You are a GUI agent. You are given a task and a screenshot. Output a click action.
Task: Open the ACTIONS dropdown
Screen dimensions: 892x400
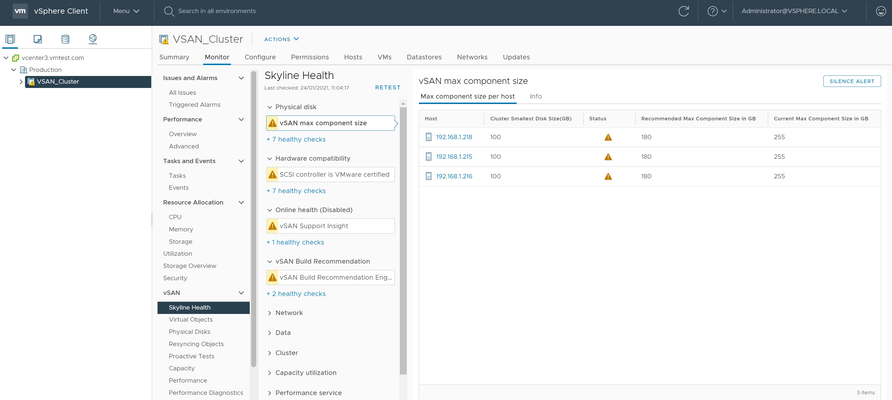[x=281, y=39]
